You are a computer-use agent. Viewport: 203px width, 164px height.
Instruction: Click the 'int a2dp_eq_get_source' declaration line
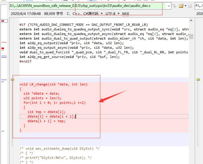point(70,57)
